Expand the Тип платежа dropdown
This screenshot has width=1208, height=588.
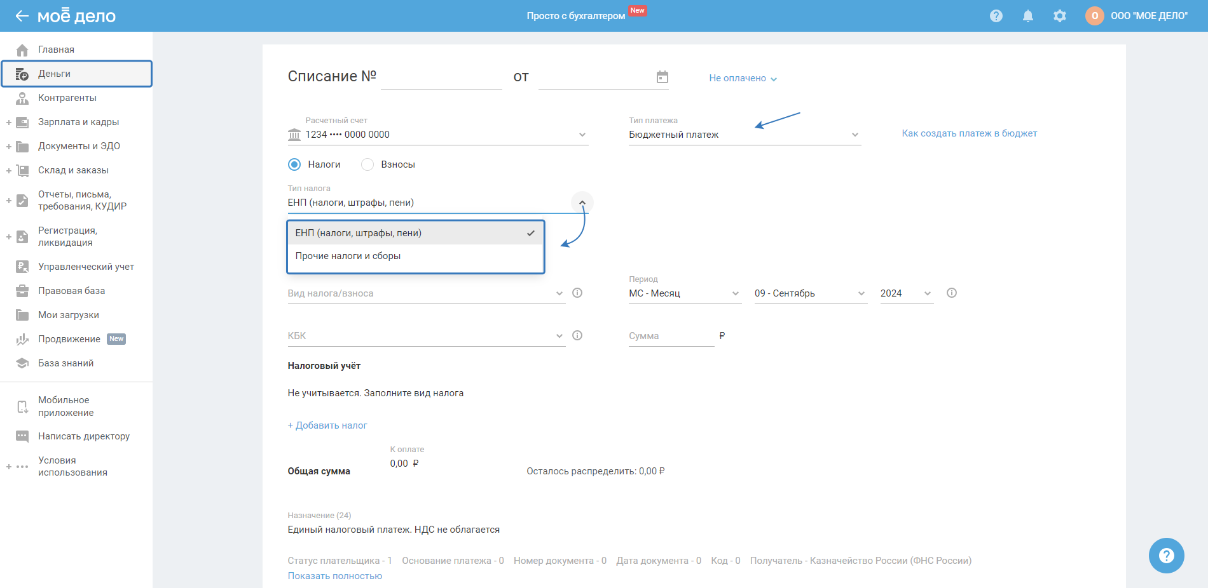744,135
